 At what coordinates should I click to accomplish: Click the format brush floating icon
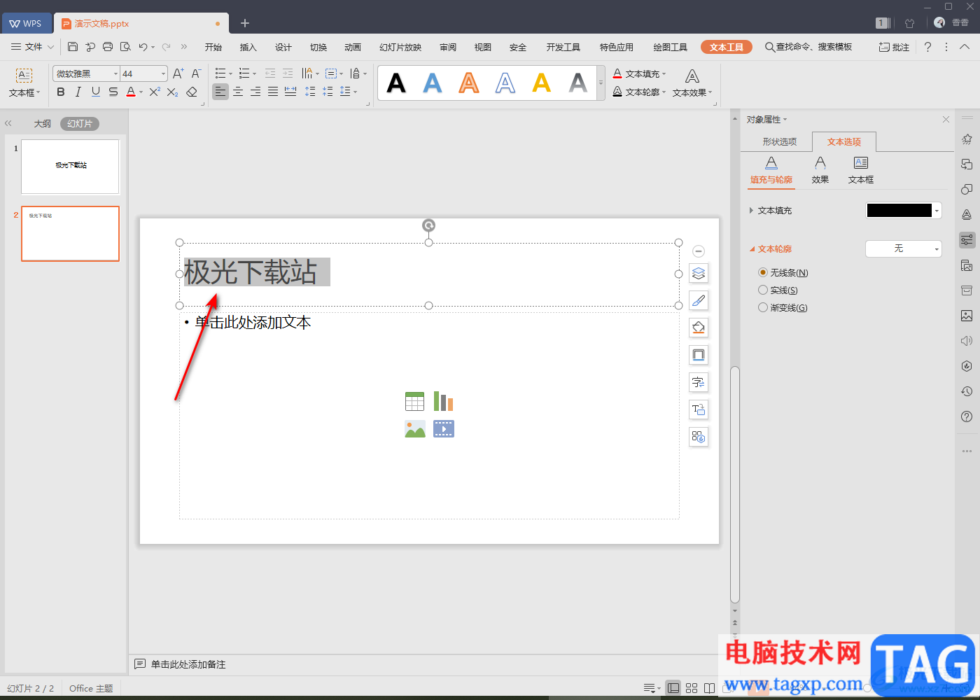699,300
